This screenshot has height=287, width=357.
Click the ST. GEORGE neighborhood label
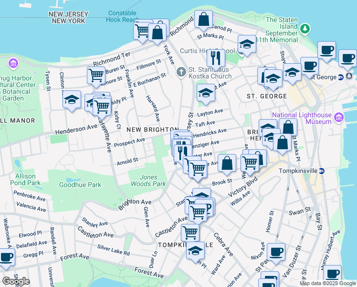coord(267,96)
